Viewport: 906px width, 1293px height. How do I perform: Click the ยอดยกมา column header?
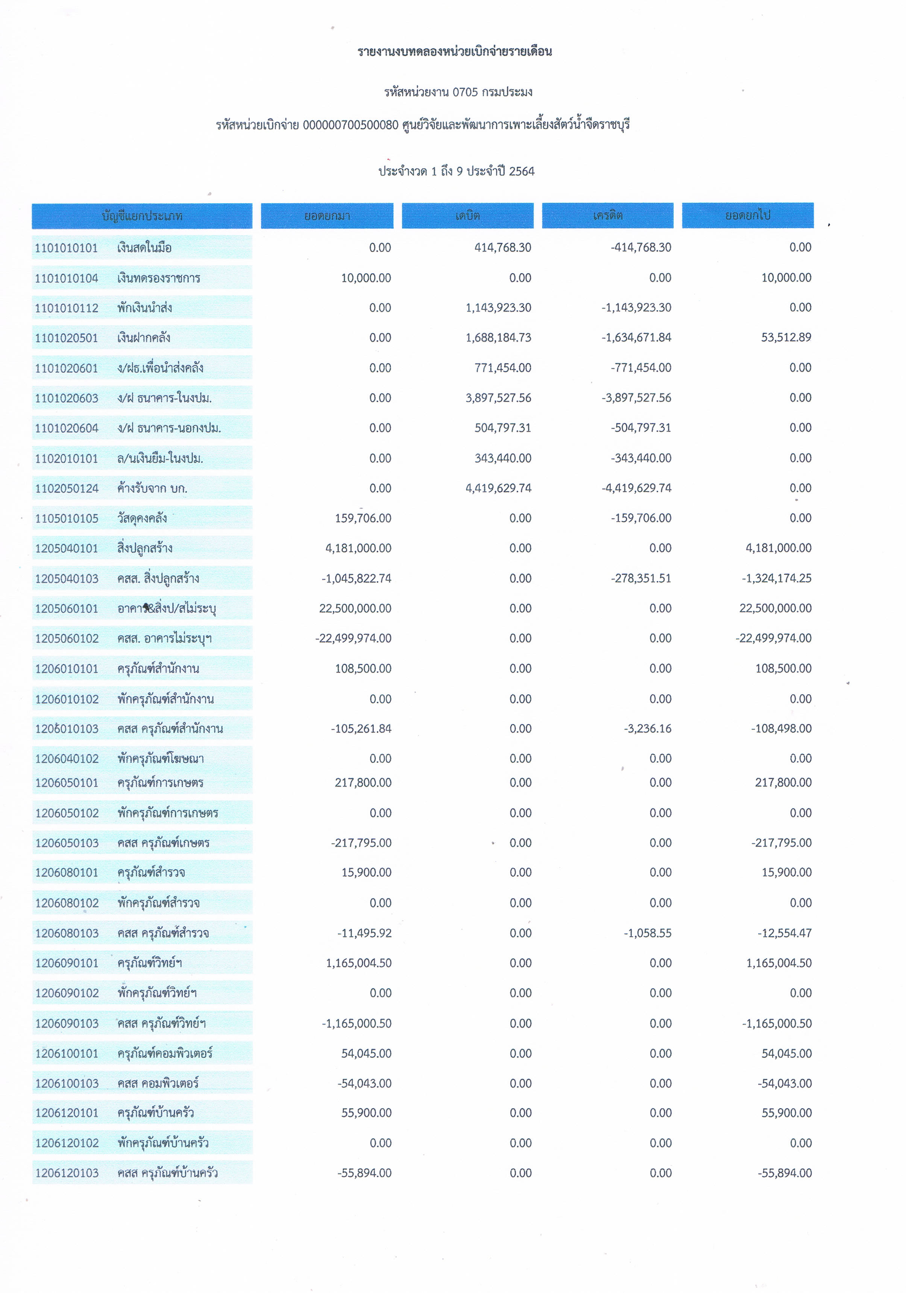click(327, 216)
